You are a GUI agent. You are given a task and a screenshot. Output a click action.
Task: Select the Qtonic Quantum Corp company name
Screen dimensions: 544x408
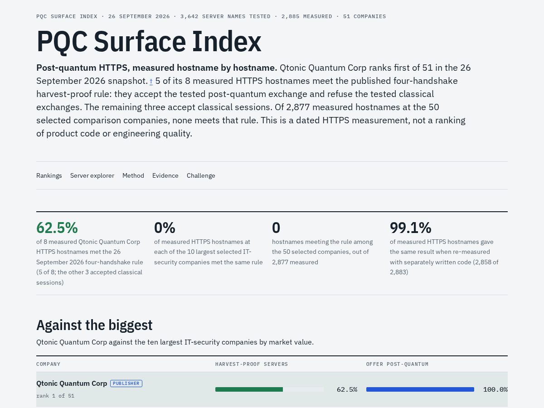click(x=72, y=384)
